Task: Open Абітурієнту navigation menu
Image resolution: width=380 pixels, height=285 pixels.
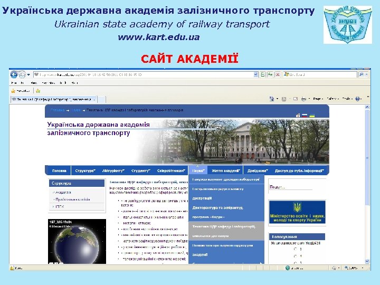Action: click(113, 171)
